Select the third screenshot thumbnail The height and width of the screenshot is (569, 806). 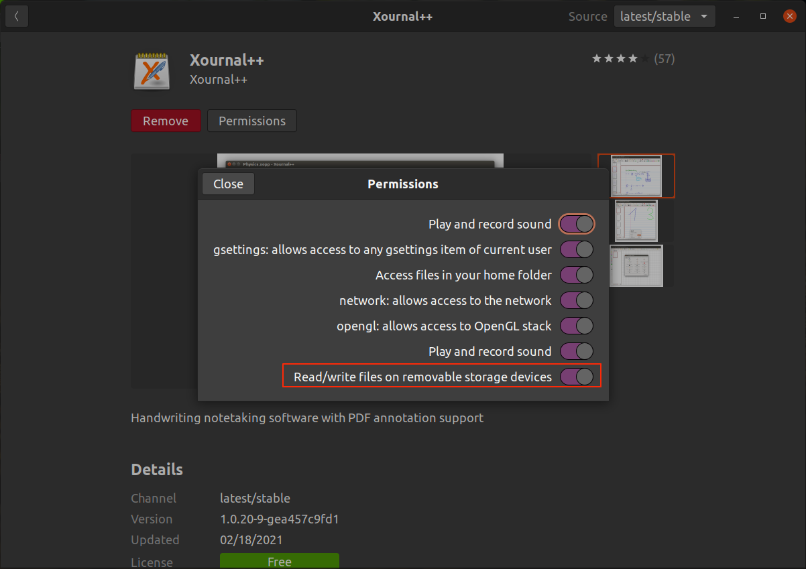pyautogui.click(x=636, y=265)
